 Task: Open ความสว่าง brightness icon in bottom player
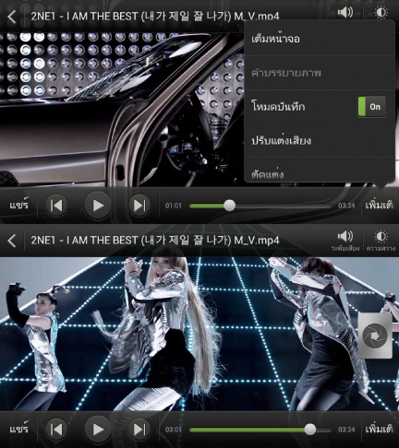tap(381, 242)
